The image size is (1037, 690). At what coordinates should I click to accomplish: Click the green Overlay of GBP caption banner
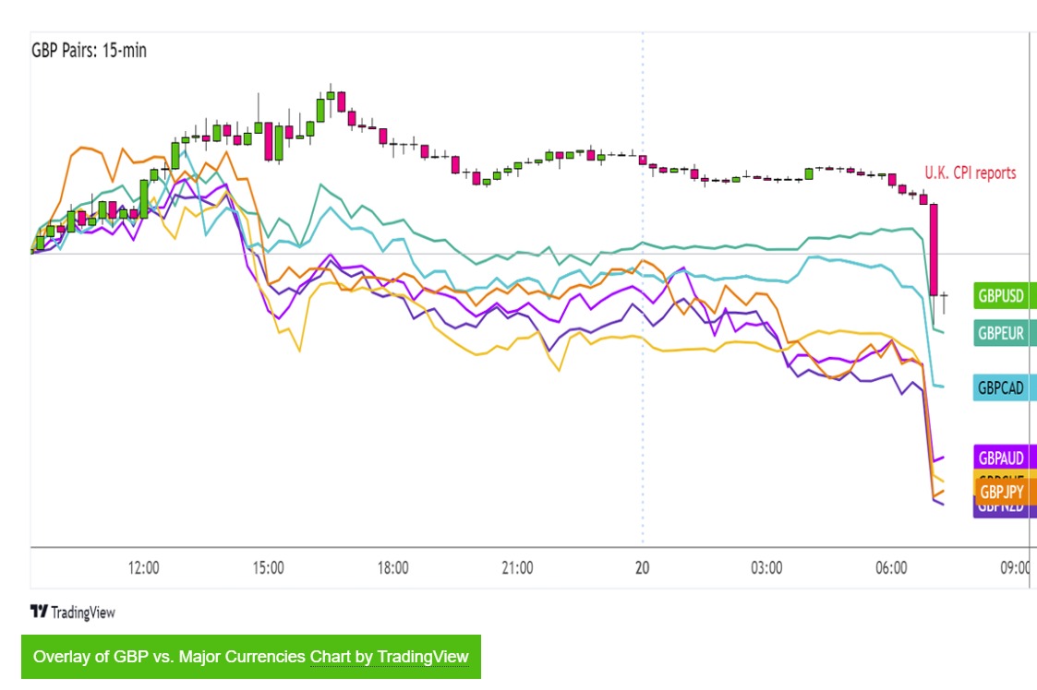point(166,657)
